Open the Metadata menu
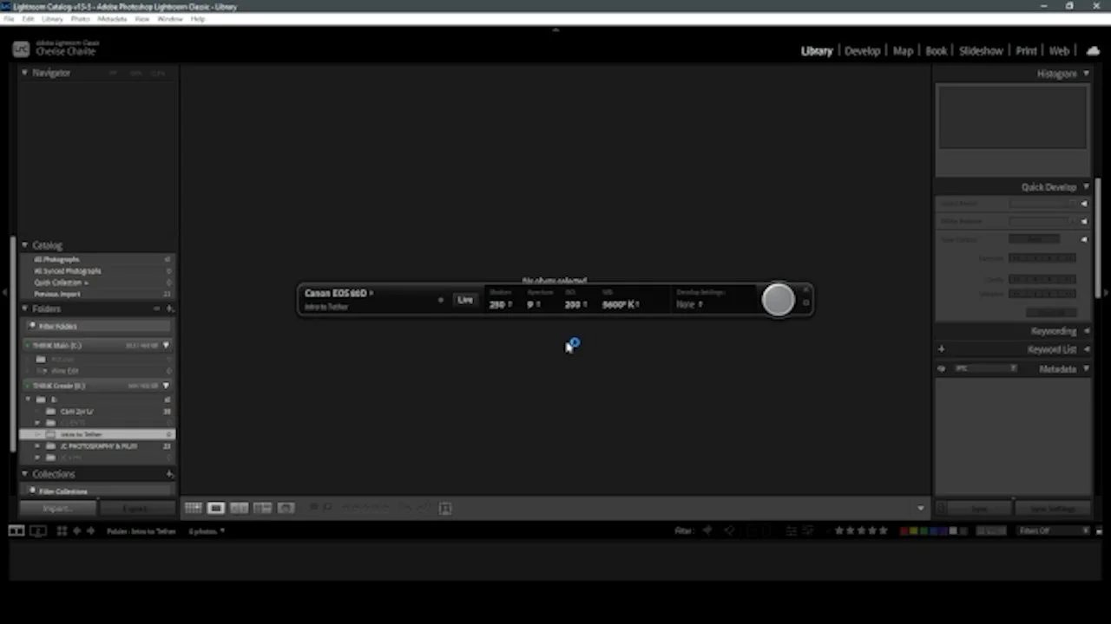 click(112, 18)
